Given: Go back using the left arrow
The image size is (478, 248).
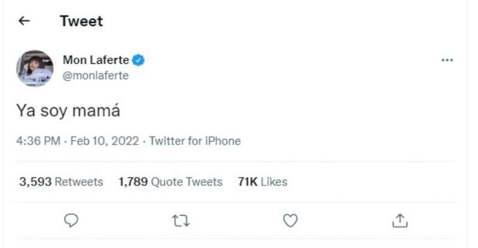Looking at the screenshot, I should click(24, 21).
